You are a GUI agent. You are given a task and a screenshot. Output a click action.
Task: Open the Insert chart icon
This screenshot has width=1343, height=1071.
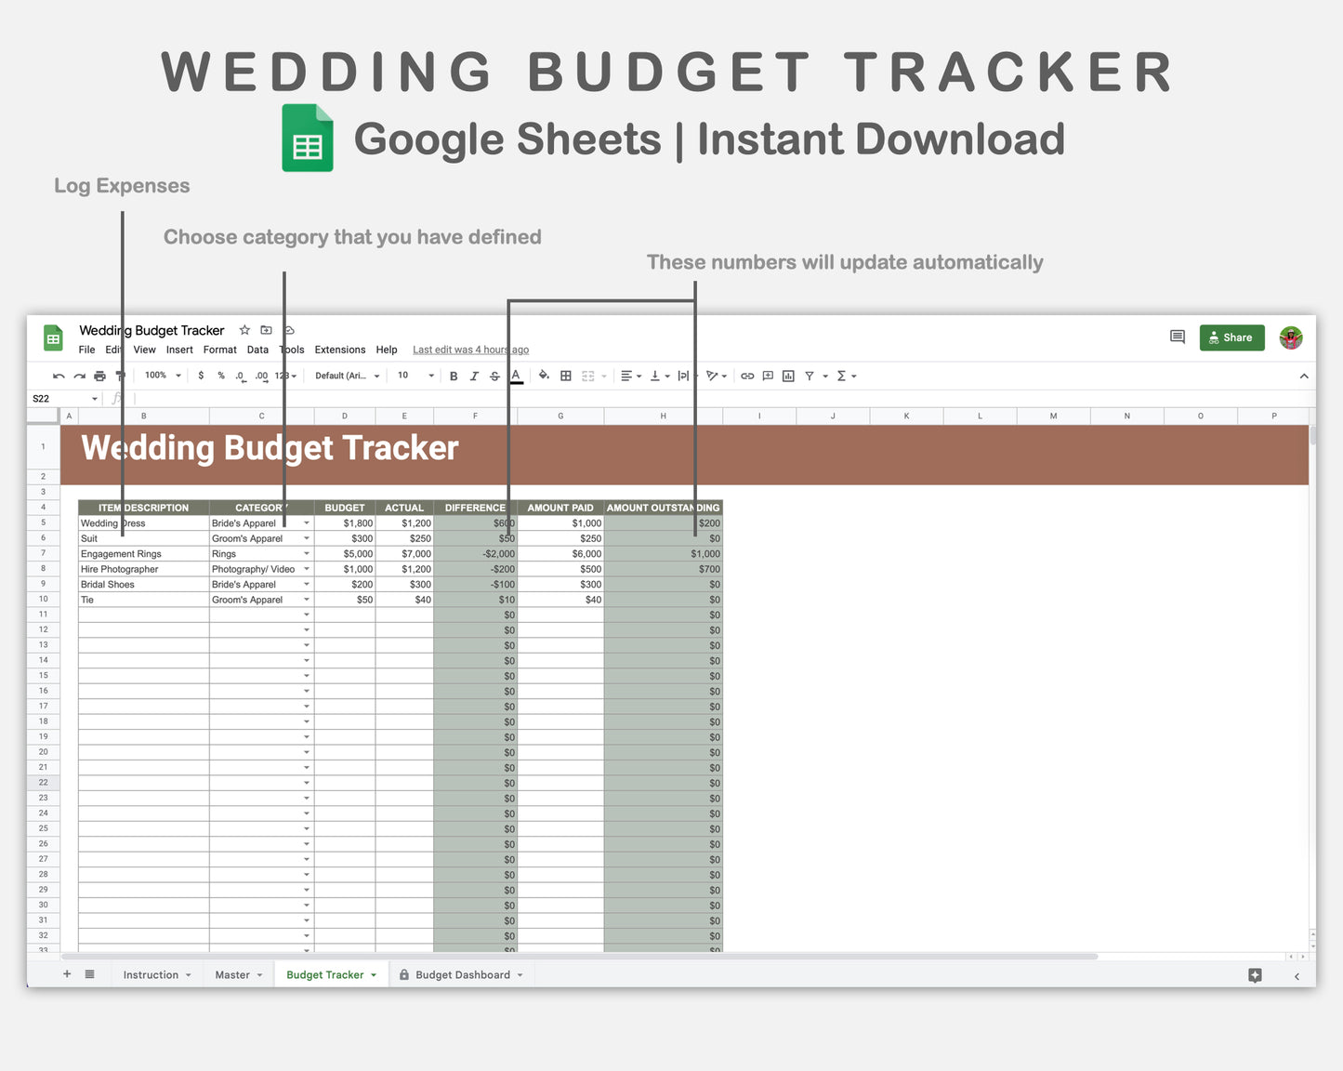click(788, 376)
